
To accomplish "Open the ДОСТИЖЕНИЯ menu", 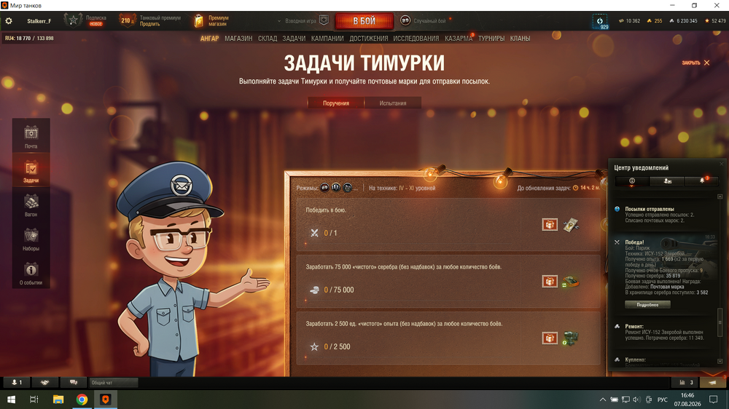I will click(369, 39).
